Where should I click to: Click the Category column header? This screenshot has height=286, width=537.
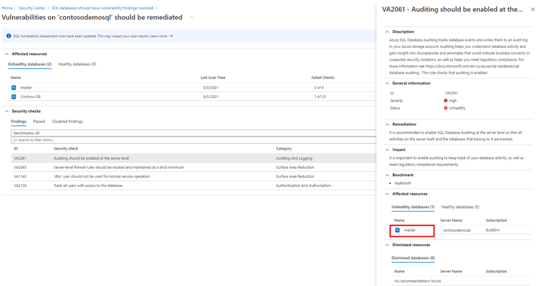click(284, 149)
